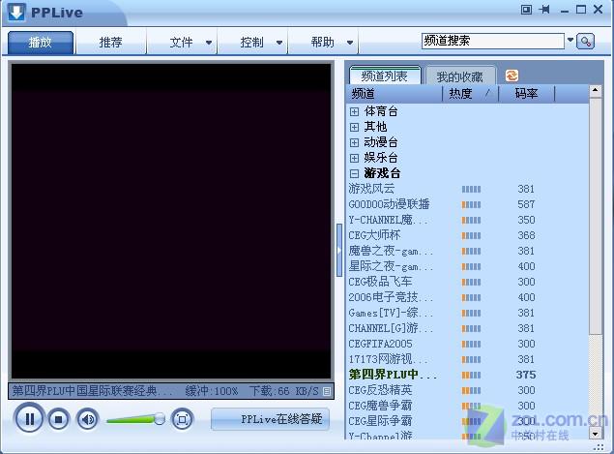Select playing channel 第四界PLU中...

[x=393, y=375]
